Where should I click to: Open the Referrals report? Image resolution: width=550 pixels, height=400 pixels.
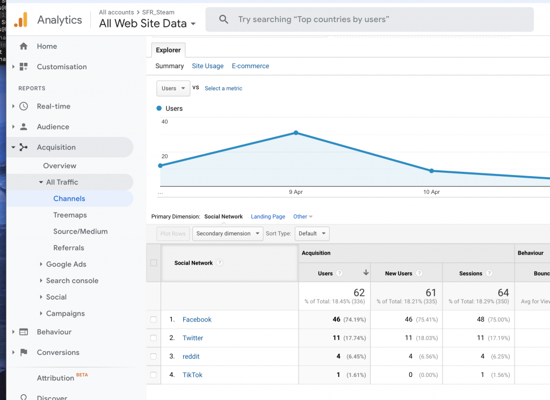pos(69,248)
